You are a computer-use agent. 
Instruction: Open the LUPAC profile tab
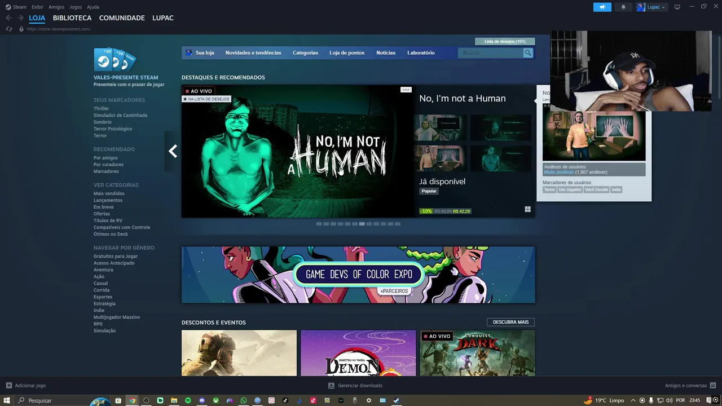click(x=163, y=18)
